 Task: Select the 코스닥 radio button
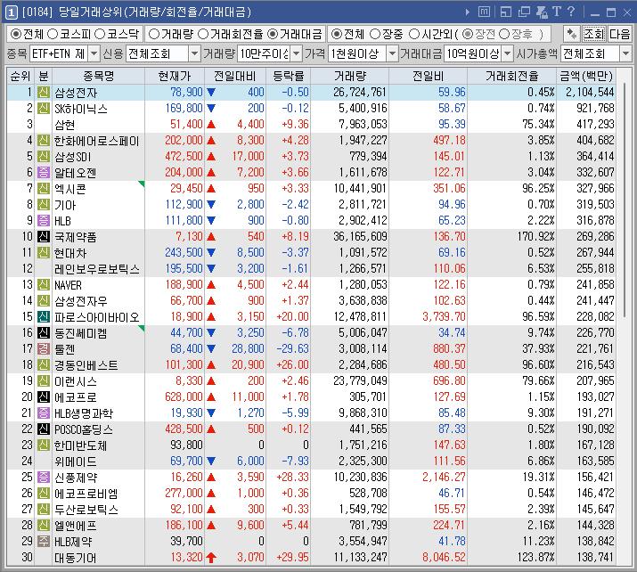(100, 34)
